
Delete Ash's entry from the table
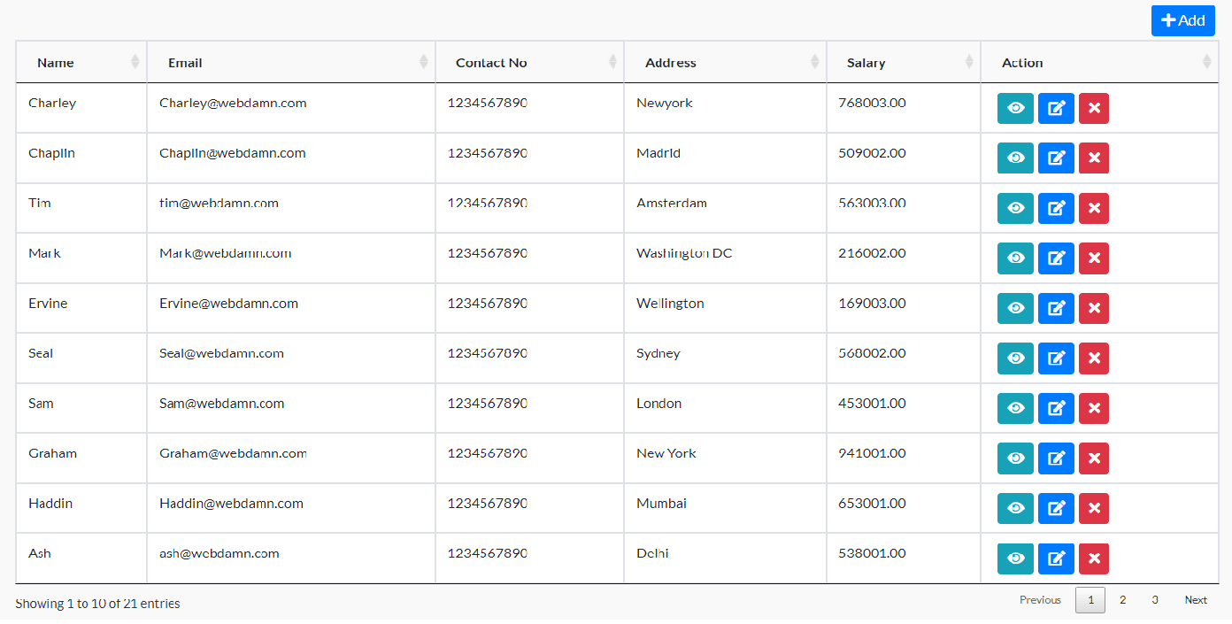coord(1093,559)
